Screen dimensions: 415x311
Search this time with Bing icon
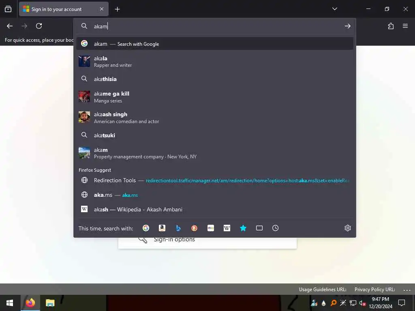(178, 228)
